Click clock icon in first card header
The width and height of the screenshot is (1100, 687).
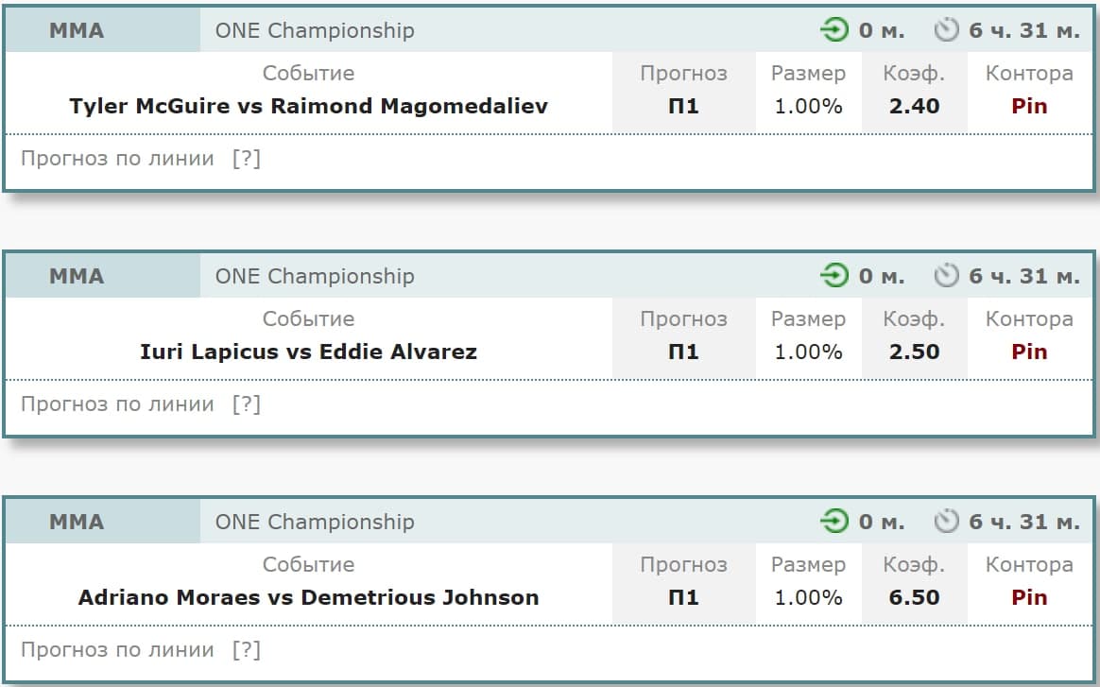point(946,30)
